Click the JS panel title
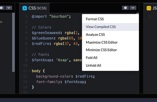Viewport: 157px width, 102px height. click(155, 8)
